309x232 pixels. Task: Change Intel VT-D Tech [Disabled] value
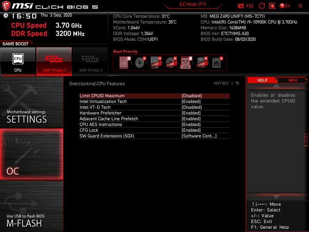[191, 107]
